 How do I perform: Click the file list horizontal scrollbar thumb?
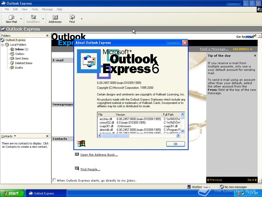coord(115,135)
